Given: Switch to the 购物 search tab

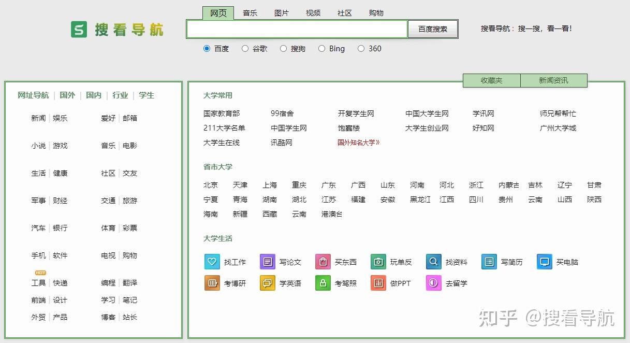Looking at the screenshot, I should 376,13.
